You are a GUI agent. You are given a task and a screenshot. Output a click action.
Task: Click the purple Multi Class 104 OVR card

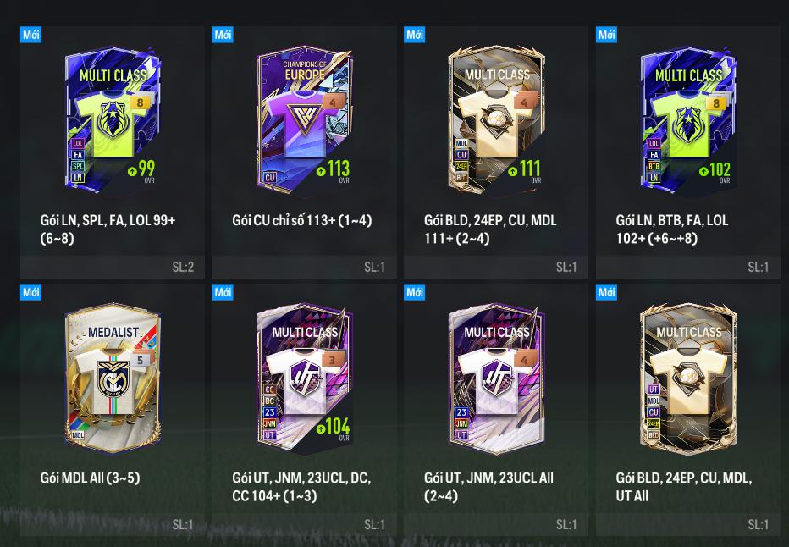click(304, 378)
